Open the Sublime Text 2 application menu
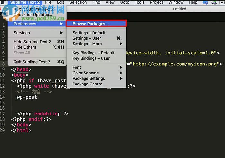 coord(25,2)
